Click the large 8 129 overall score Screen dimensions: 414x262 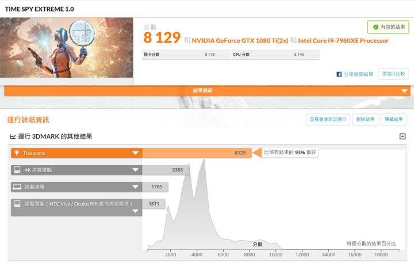point(162,38)
